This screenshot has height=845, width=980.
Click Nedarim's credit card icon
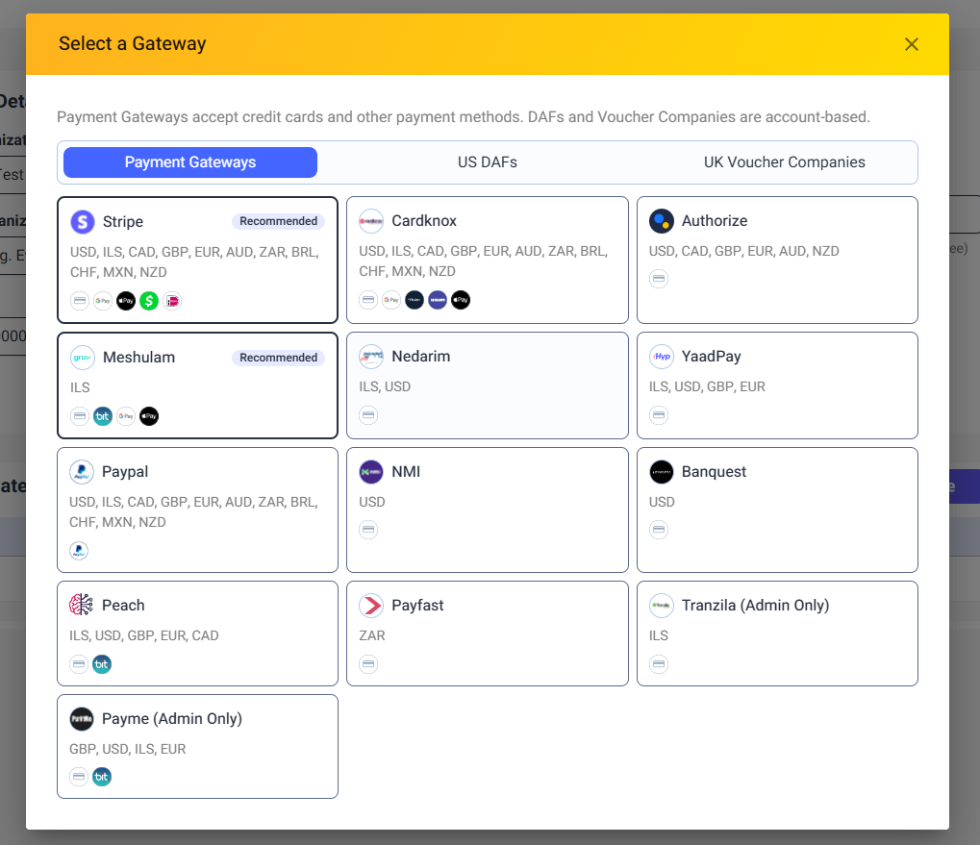[368, 414]
